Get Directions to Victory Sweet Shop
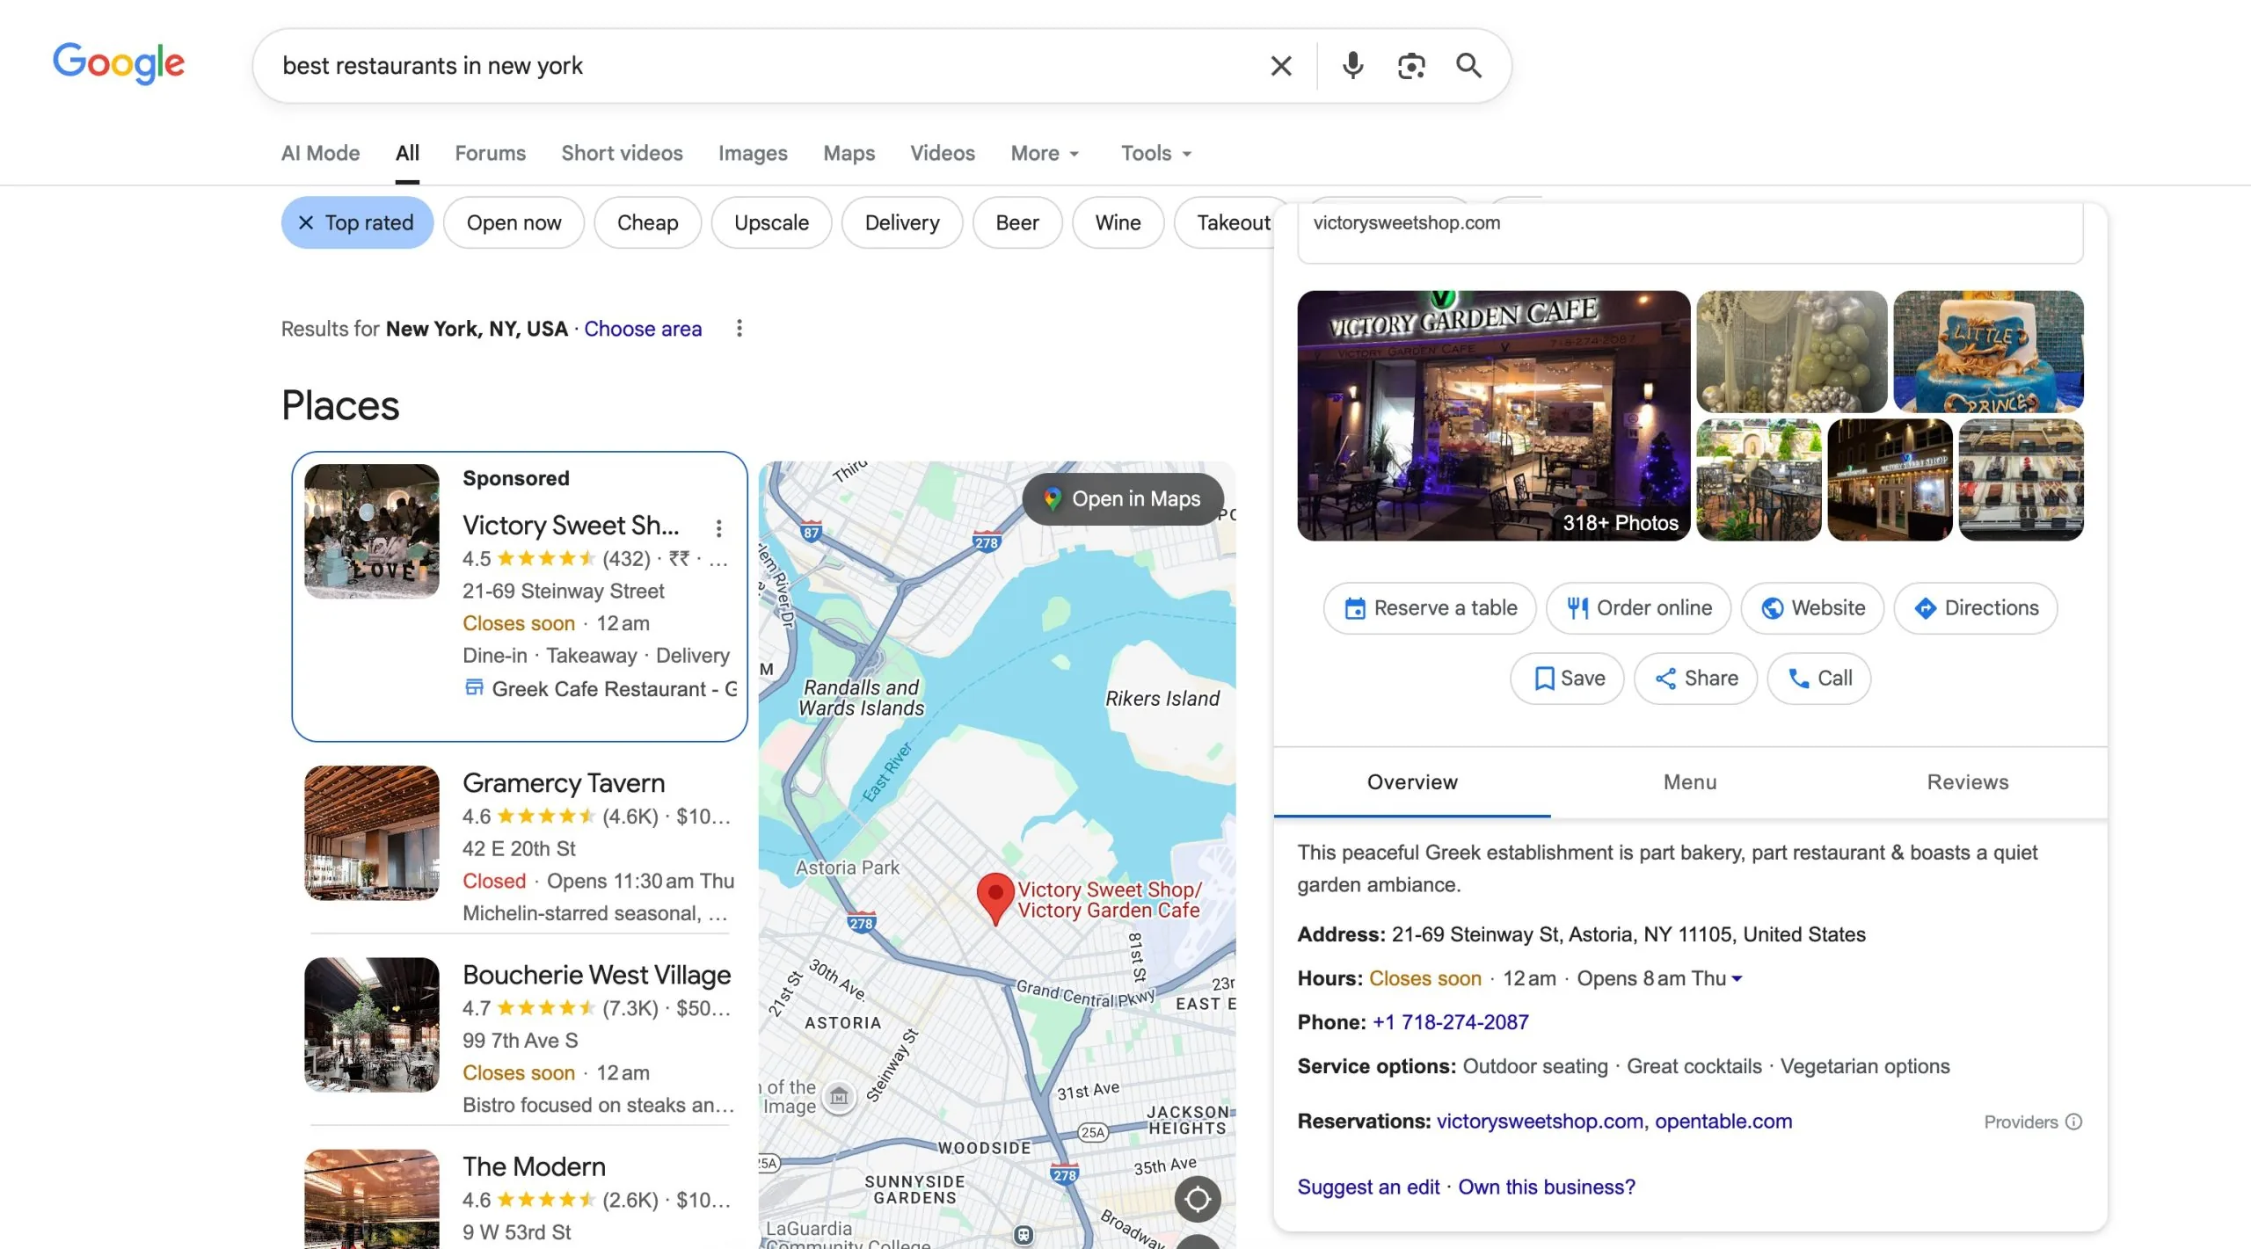This screenshot has width=2251, height=1249. (1975, 607)
